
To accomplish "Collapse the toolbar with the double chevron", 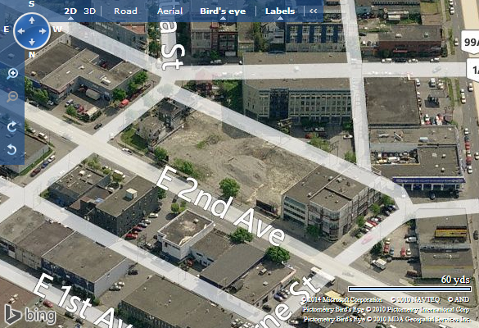I will [x=313, y=11].
